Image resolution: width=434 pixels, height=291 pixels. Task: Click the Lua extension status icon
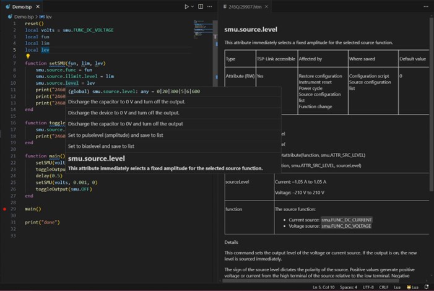[x=412, y=287]
